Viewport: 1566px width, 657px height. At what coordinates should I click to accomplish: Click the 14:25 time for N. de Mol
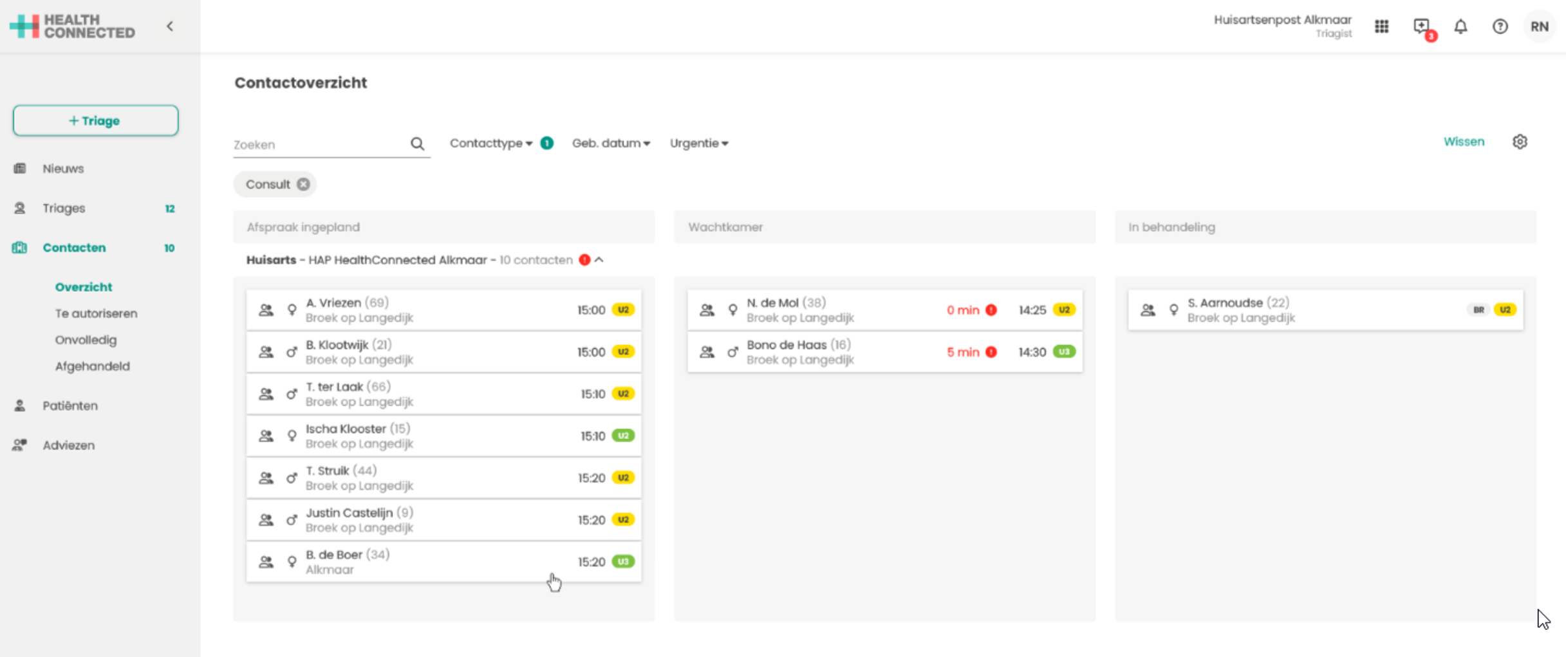coord(1032,310)
